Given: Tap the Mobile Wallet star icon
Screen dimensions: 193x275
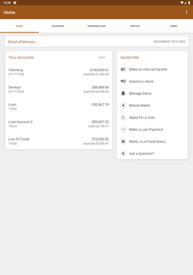Looking at the screenshot, I should 123,105.
